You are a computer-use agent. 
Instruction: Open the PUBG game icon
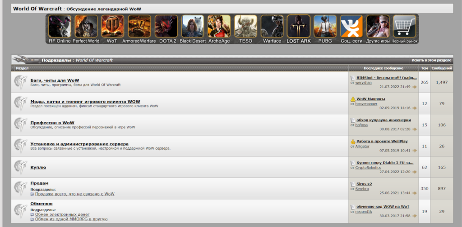pos(325,27)
